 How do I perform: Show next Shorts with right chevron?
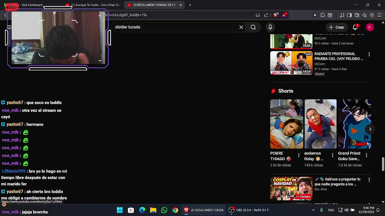click(x=370, y=129)
